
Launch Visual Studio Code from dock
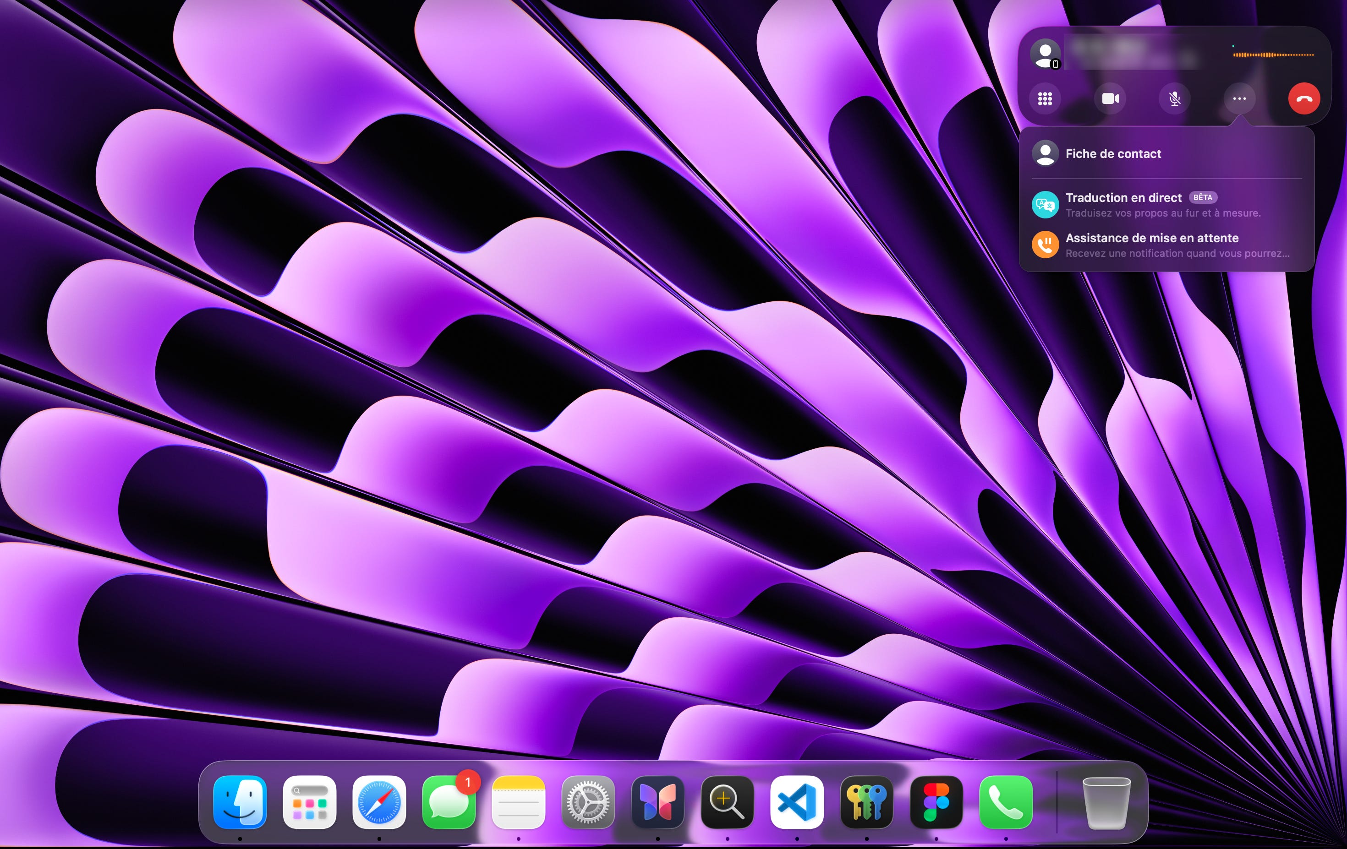(x=797, y=801)
